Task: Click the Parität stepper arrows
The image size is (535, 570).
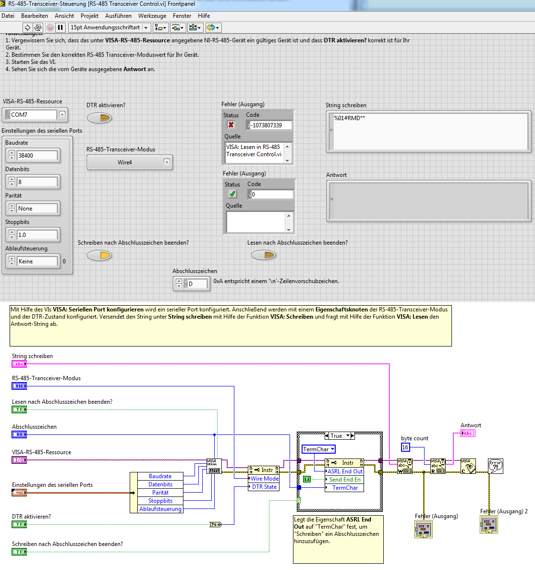Action: pos(12,209)
